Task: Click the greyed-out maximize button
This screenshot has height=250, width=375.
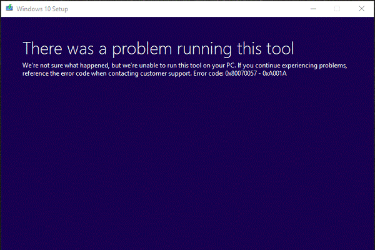Action: coord(337,8)
